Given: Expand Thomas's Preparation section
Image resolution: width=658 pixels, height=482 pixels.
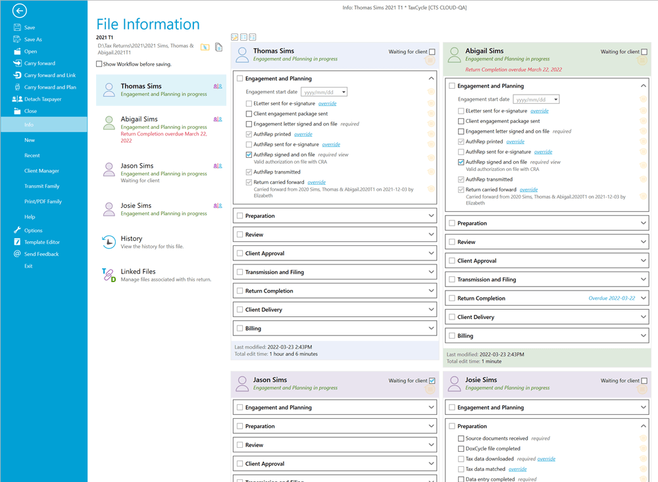Looking at the screenshot, I should 431,216.
